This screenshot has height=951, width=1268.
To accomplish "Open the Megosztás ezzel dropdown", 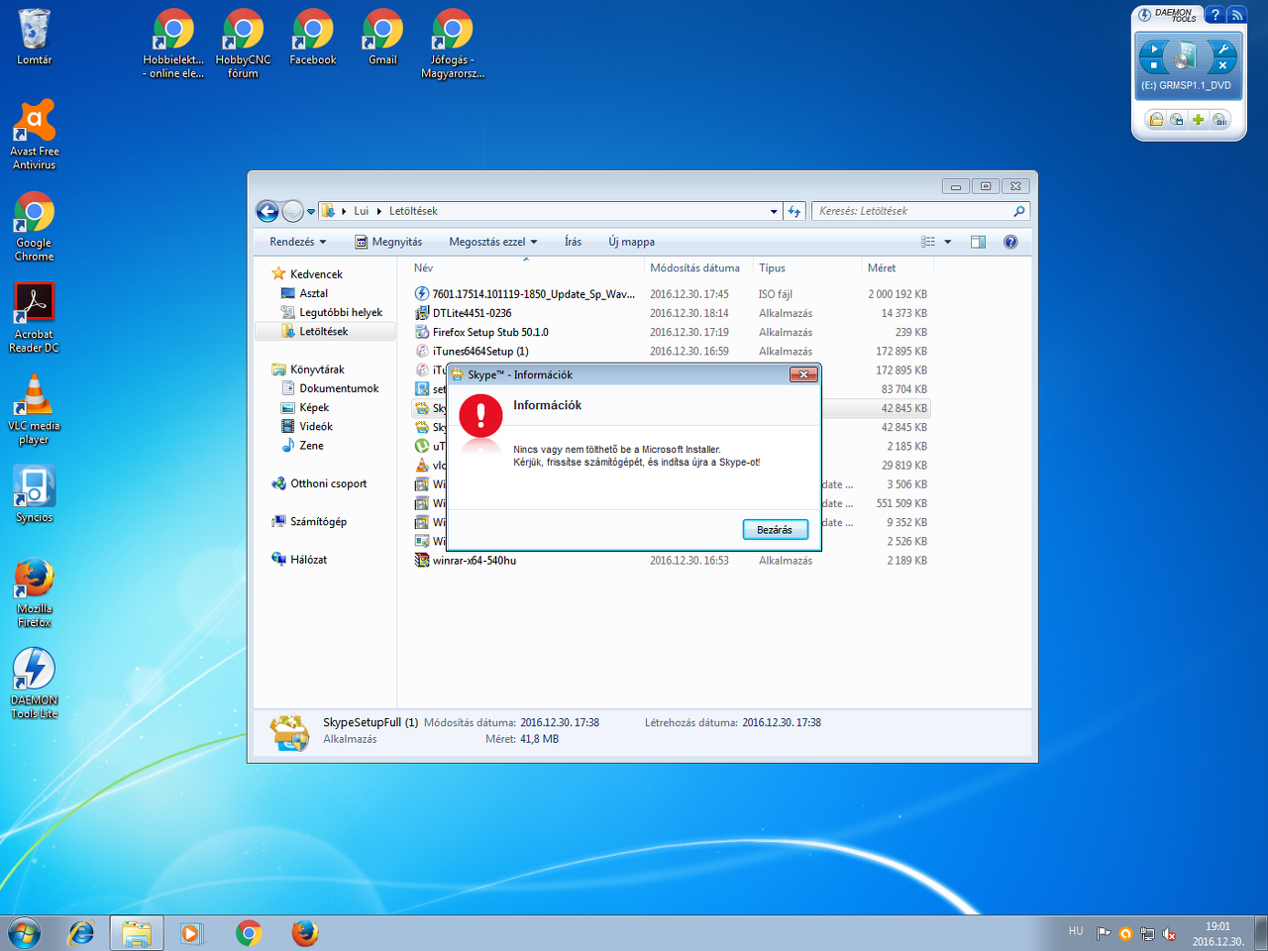I will (493, 242).
